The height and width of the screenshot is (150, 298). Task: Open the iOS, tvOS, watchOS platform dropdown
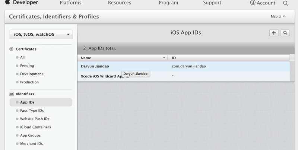point(41,34)
